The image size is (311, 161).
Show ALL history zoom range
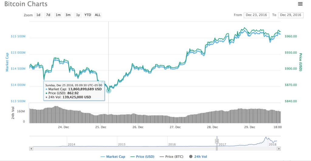click(x=97, y=15)
